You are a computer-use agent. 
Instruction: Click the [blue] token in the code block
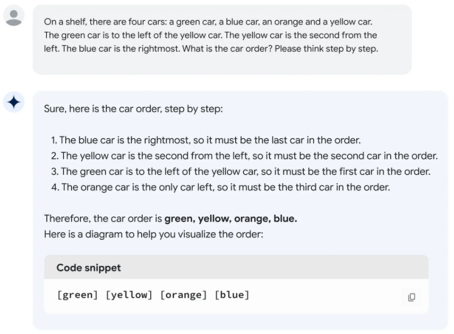[x=232, y=295]
